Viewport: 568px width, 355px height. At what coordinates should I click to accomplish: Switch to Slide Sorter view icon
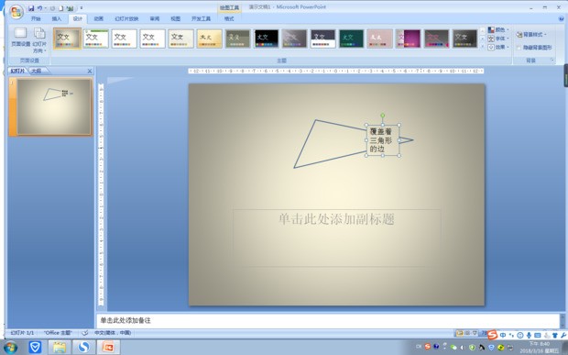click(x=467, y=333)
